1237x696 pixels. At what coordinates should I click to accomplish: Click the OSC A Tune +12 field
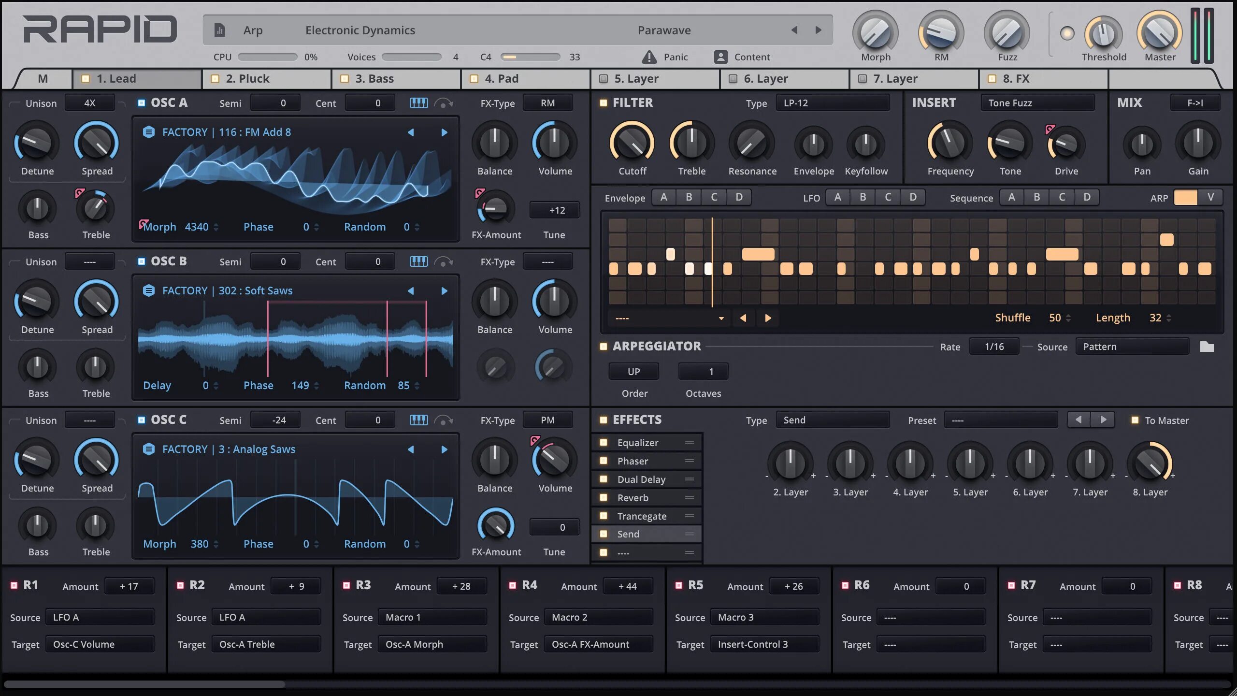555,210
